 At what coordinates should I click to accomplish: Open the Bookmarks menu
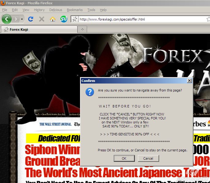click(75, 10)
